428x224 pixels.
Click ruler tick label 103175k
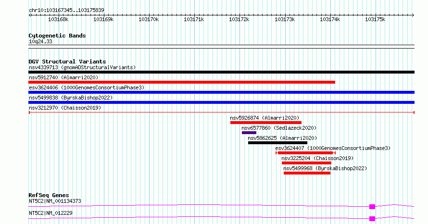375,19
